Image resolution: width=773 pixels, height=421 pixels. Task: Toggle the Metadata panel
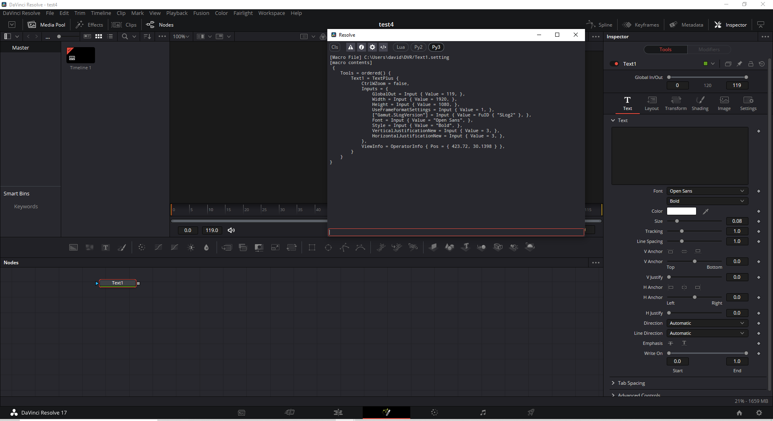tap(686, 25)
